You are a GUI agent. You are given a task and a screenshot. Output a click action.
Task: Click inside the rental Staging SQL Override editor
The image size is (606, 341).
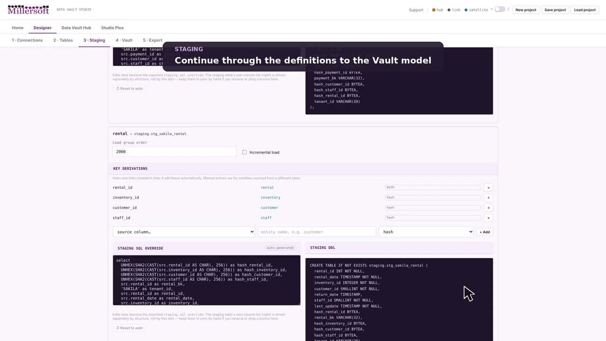click(x=206, y=280)
